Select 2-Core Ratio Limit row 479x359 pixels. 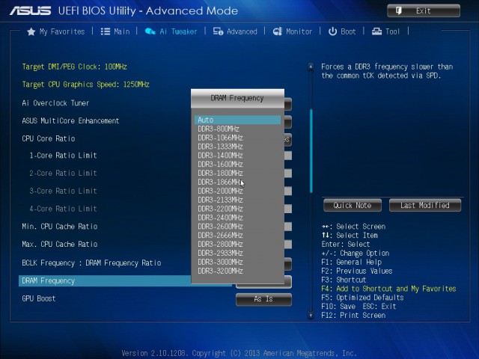click(63, 173)
